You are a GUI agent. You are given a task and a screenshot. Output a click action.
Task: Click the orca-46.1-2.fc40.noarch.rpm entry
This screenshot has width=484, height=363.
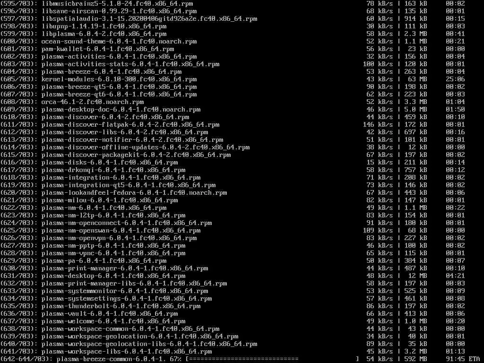point(93,102)
